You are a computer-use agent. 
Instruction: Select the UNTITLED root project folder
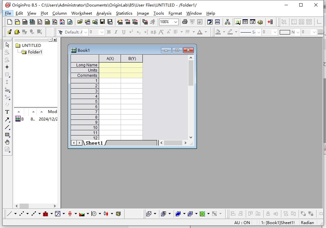[31, 45]
